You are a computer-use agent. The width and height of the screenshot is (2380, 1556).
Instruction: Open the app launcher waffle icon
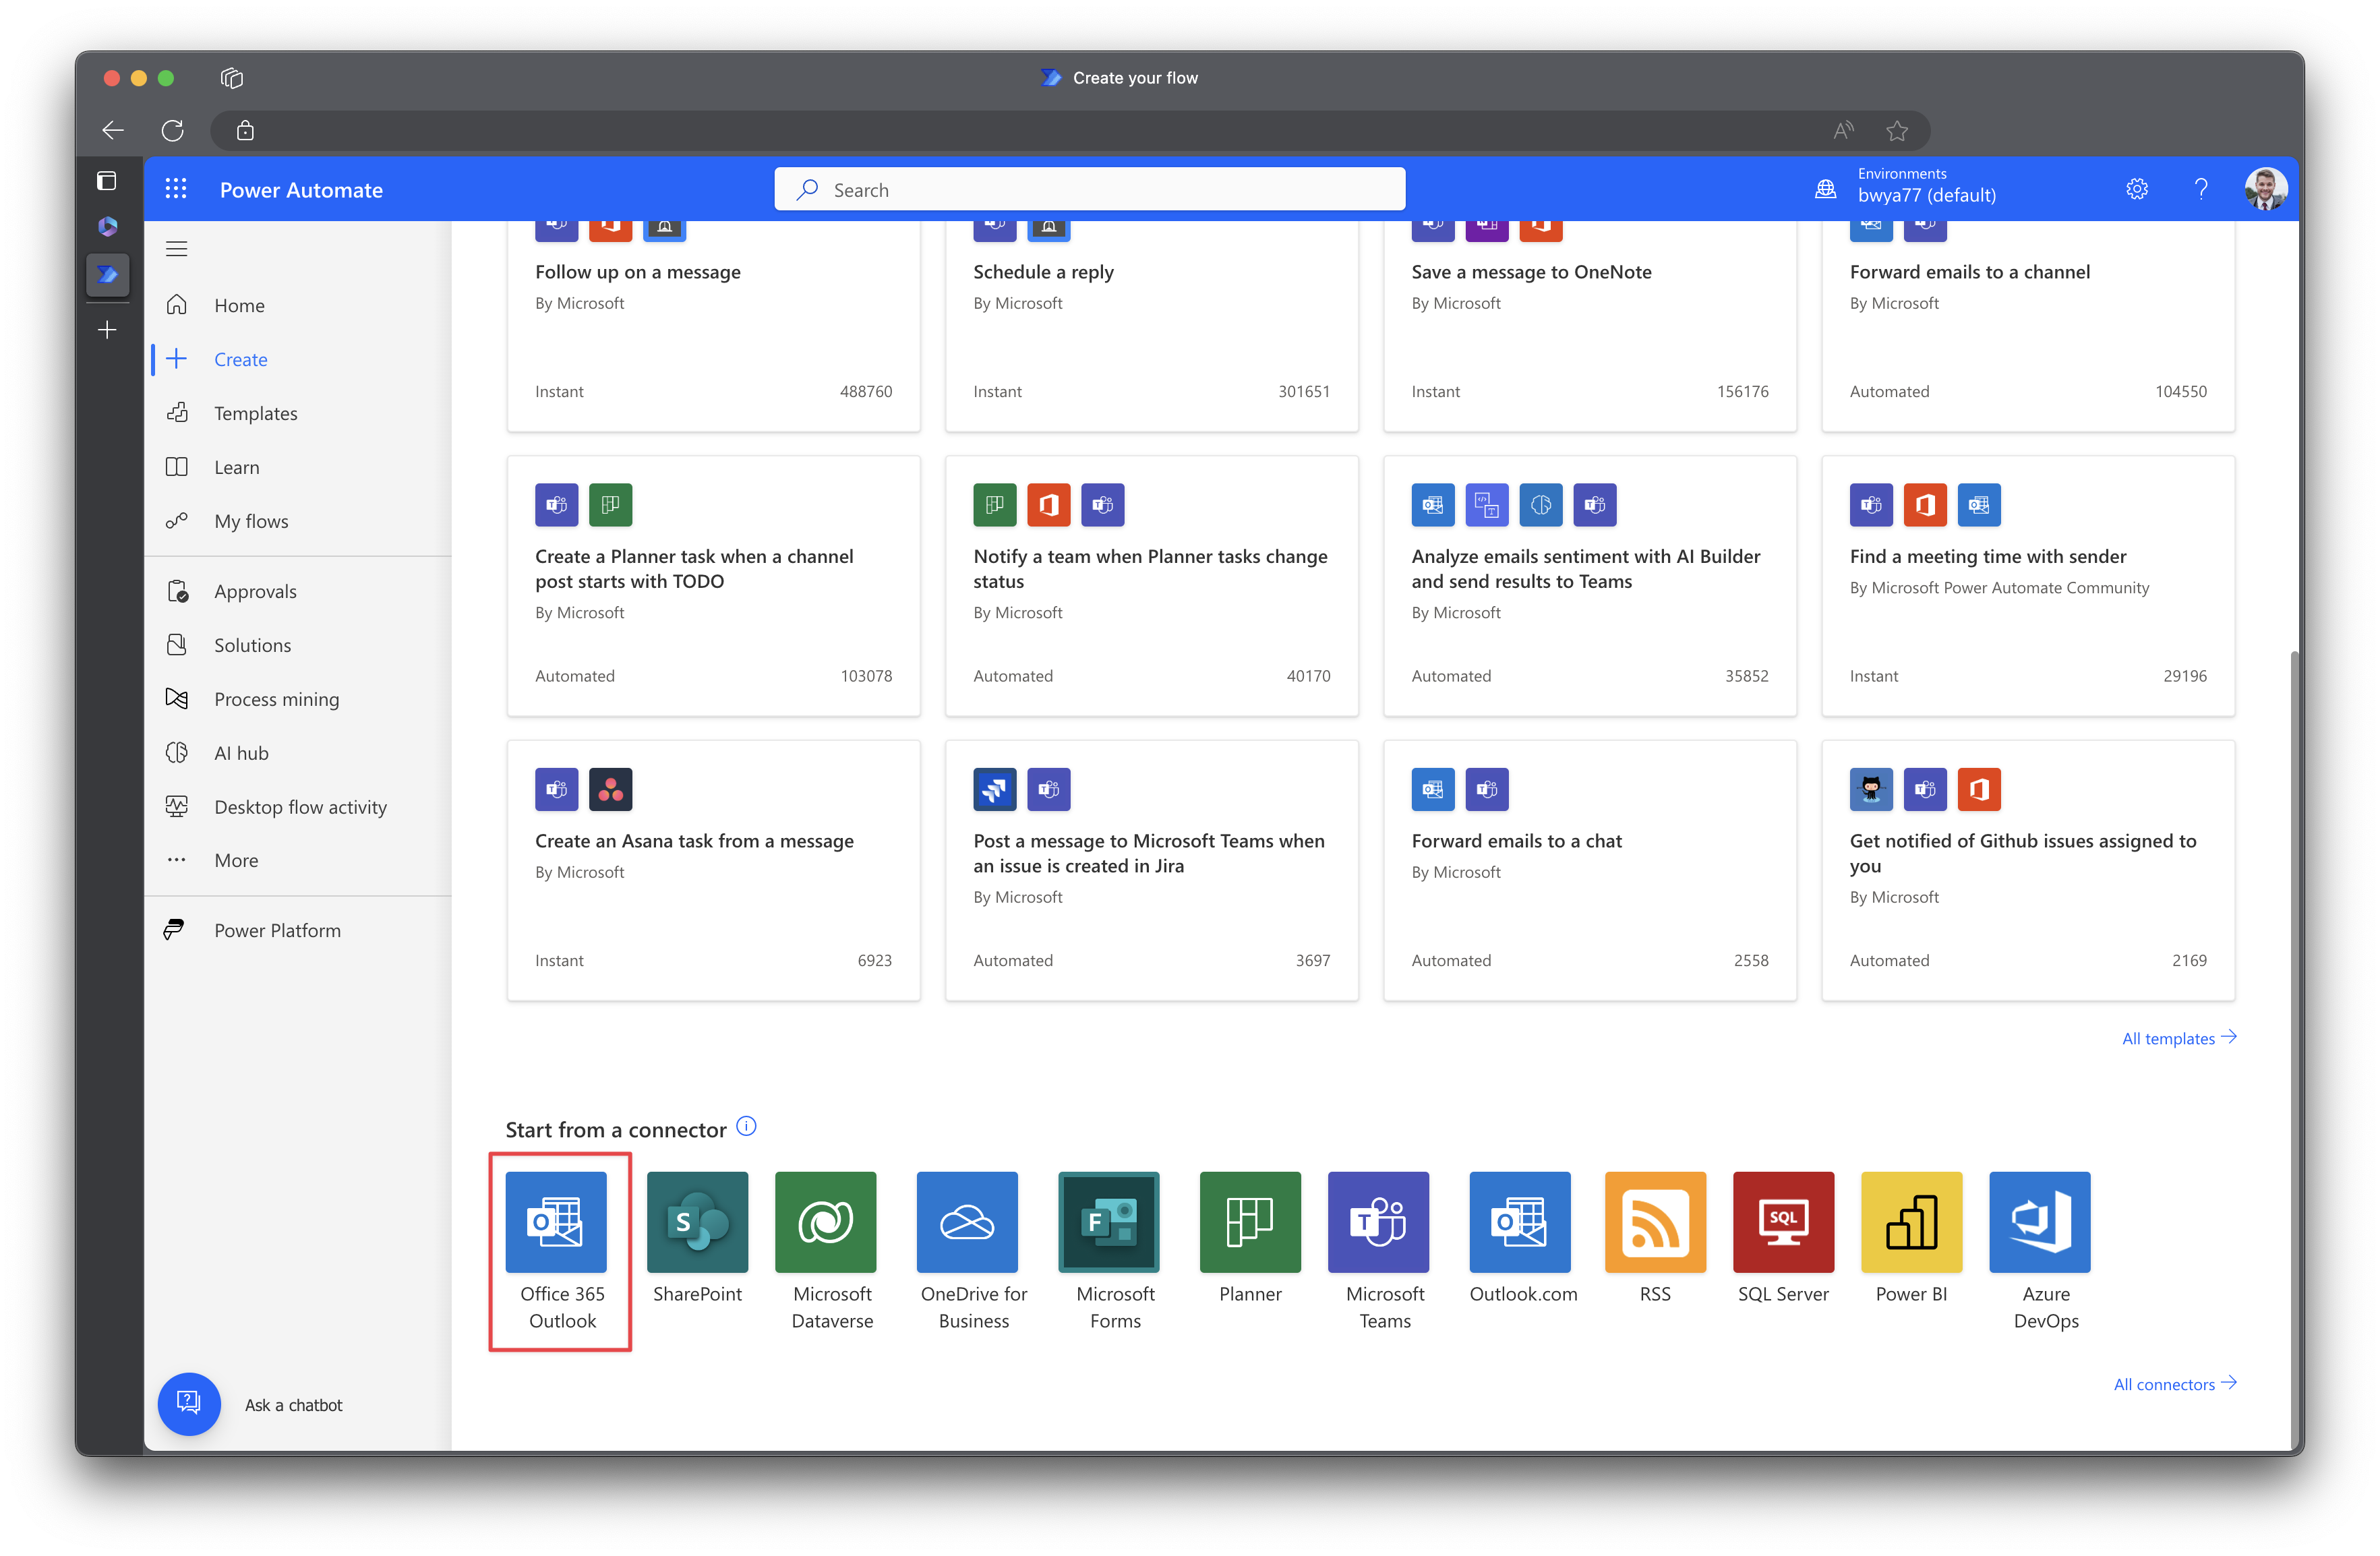click(176, 189)
